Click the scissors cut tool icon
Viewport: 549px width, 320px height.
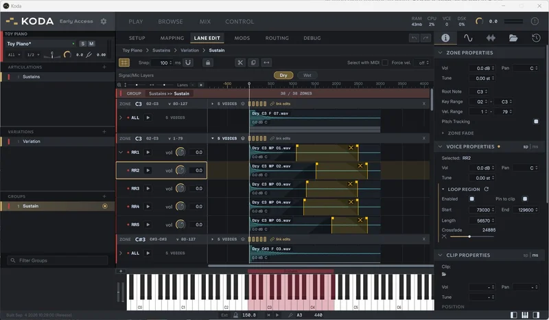pos(240,62)
